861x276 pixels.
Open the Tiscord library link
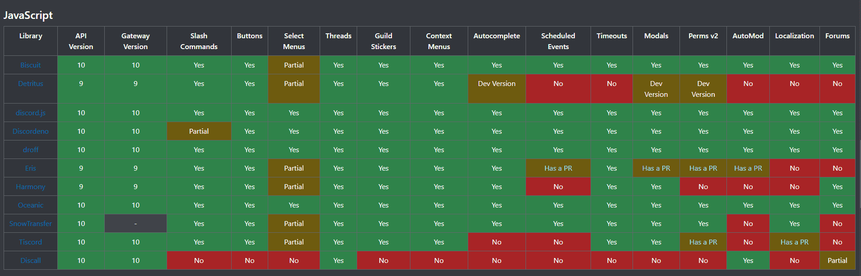[30, 242]
